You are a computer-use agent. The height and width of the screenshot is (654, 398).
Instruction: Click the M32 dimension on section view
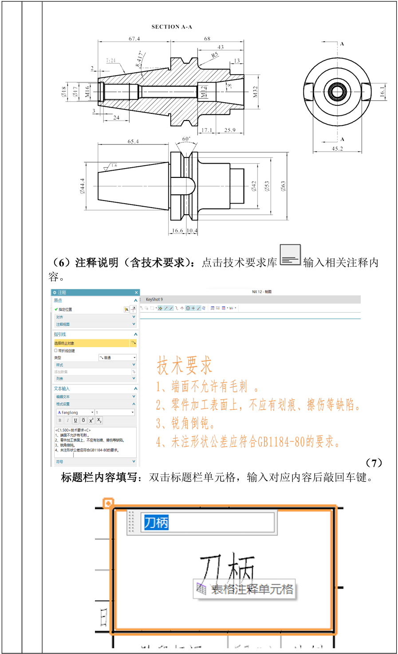coord(256,92)
